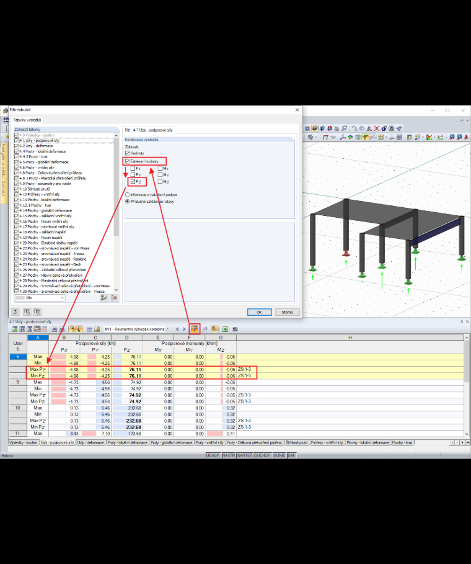The height and width of the screenshot is (564, 471).
Task: Go to previous load case arrow
Action: [x=177, y=329]
